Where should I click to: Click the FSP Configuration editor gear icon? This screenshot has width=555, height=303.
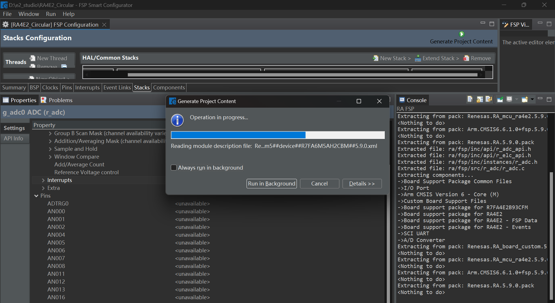5,25
